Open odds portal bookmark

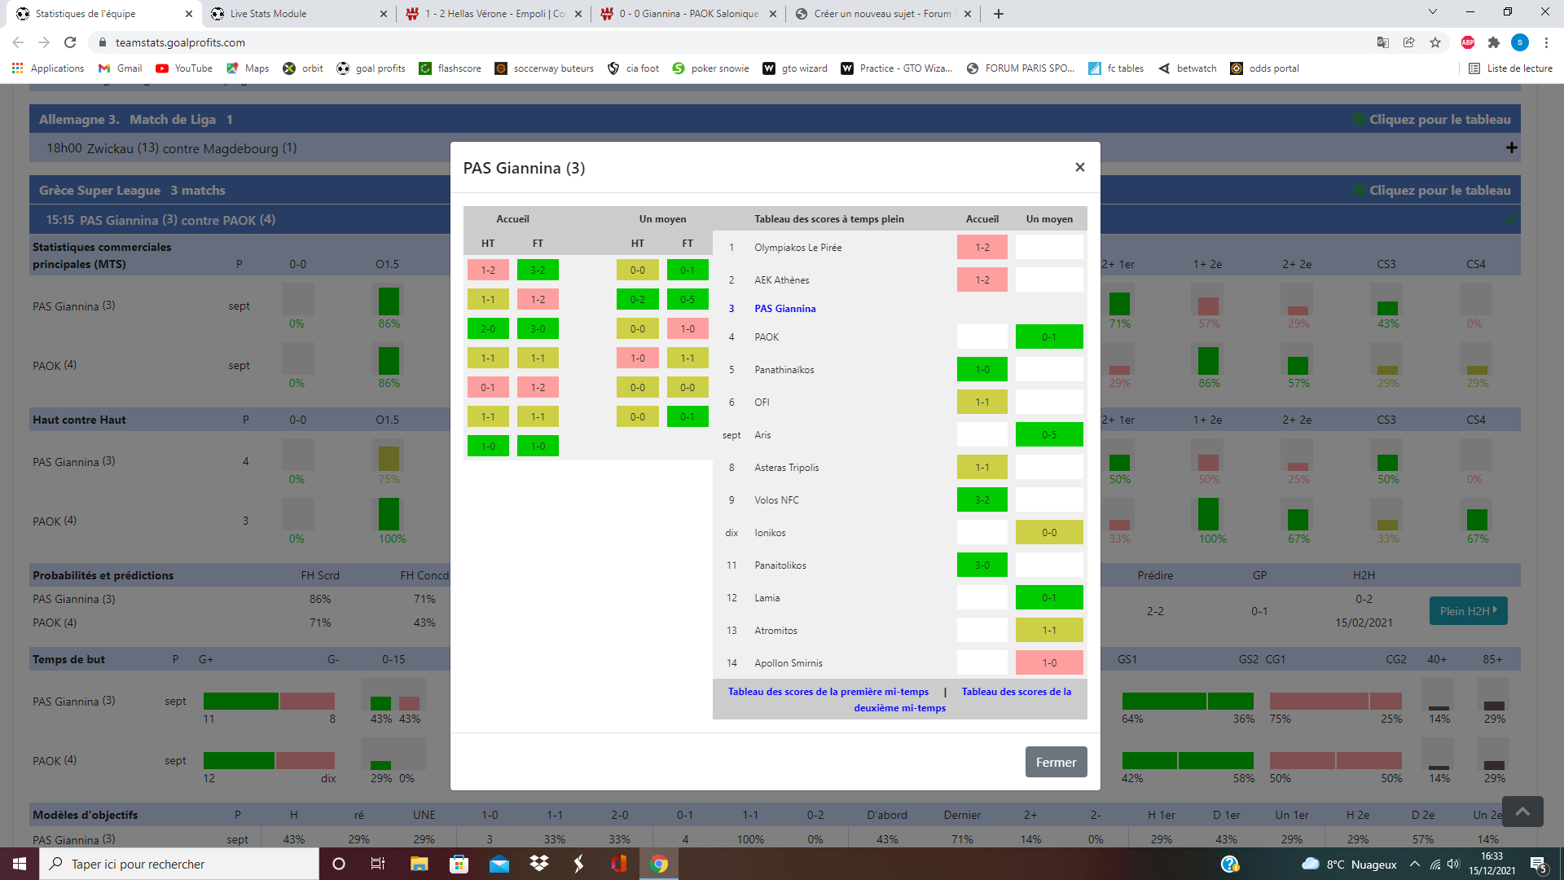coord(1264,68)
